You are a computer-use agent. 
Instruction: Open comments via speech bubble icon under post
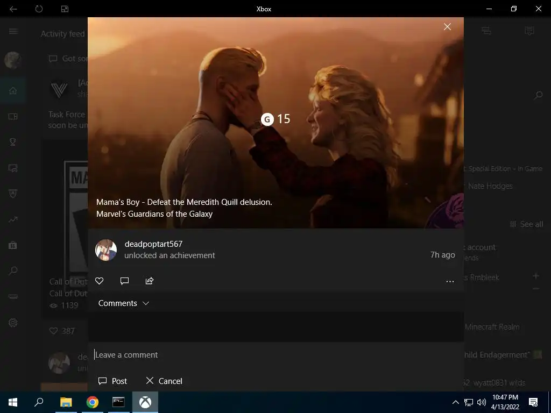click(124, 281)
